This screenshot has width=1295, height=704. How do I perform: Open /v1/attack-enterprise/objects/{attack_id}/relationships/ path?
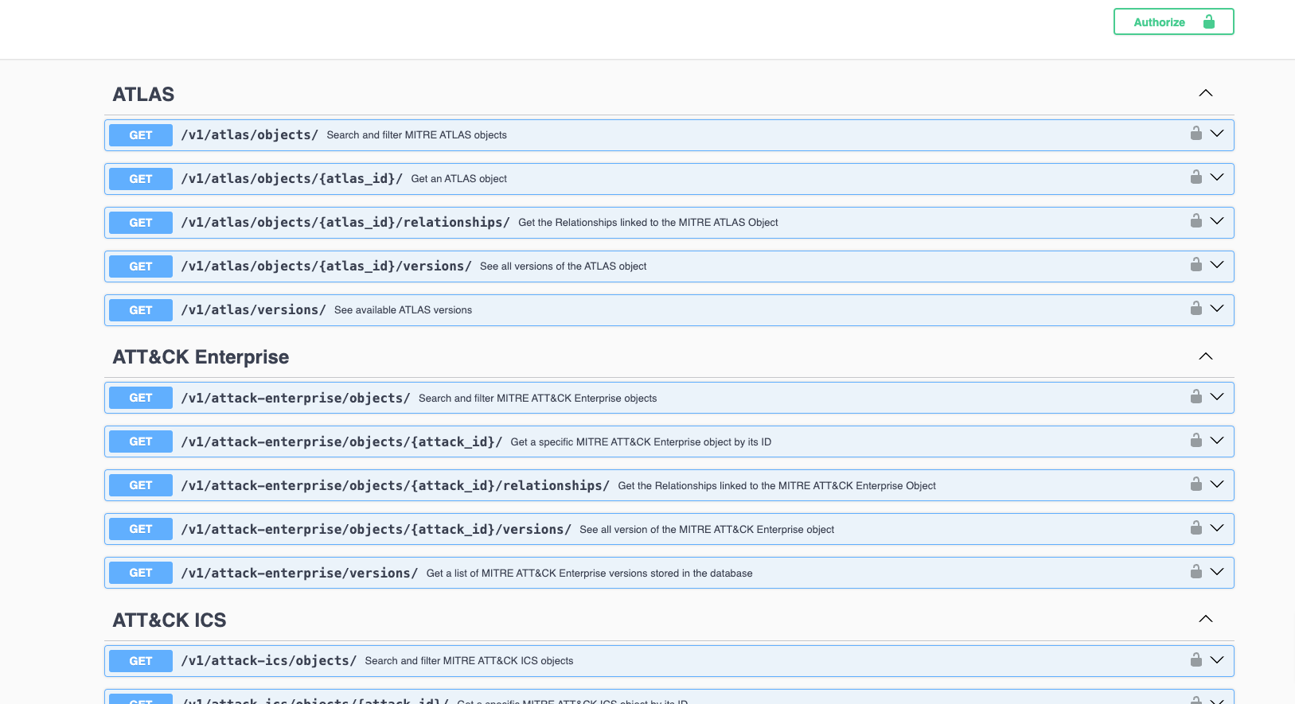point(396,485)
